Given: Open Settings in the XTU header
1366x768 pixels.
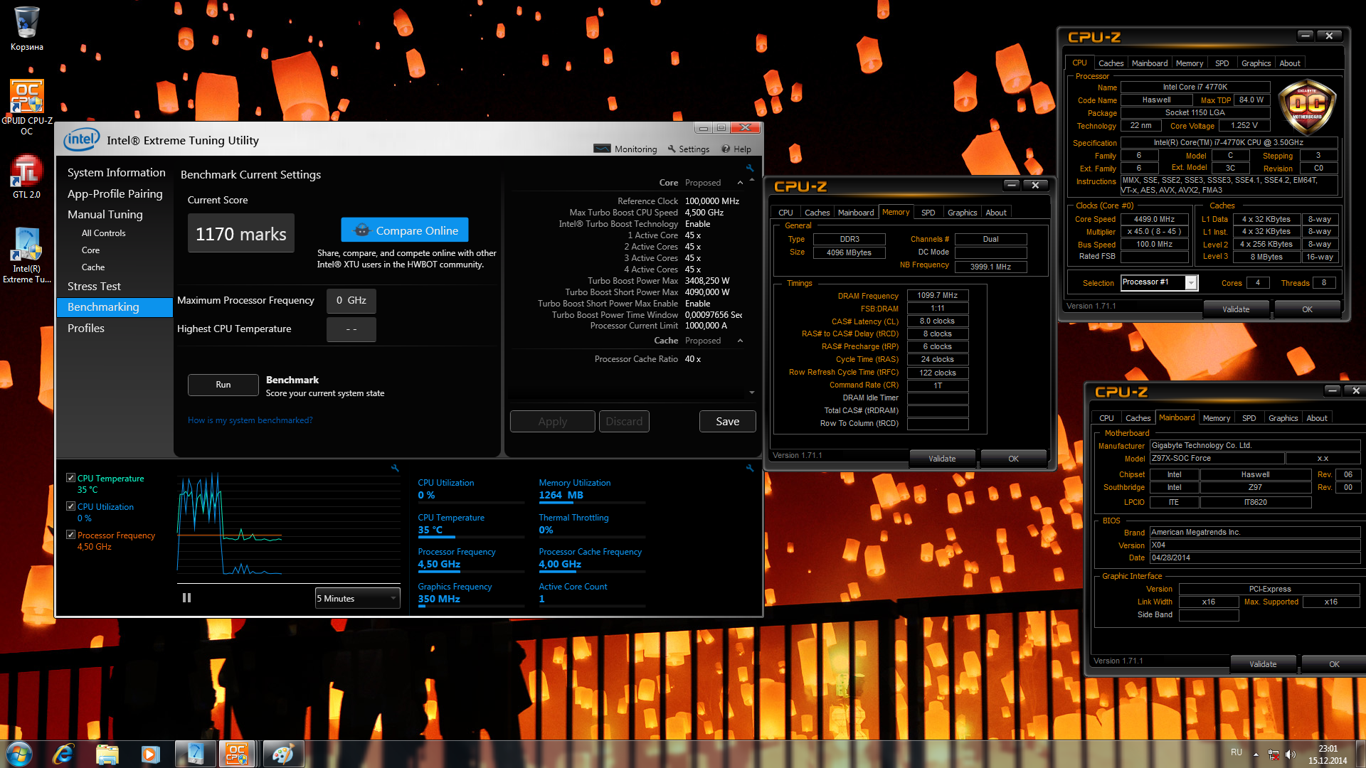Looking at the screenshot, I should [688, 149].
